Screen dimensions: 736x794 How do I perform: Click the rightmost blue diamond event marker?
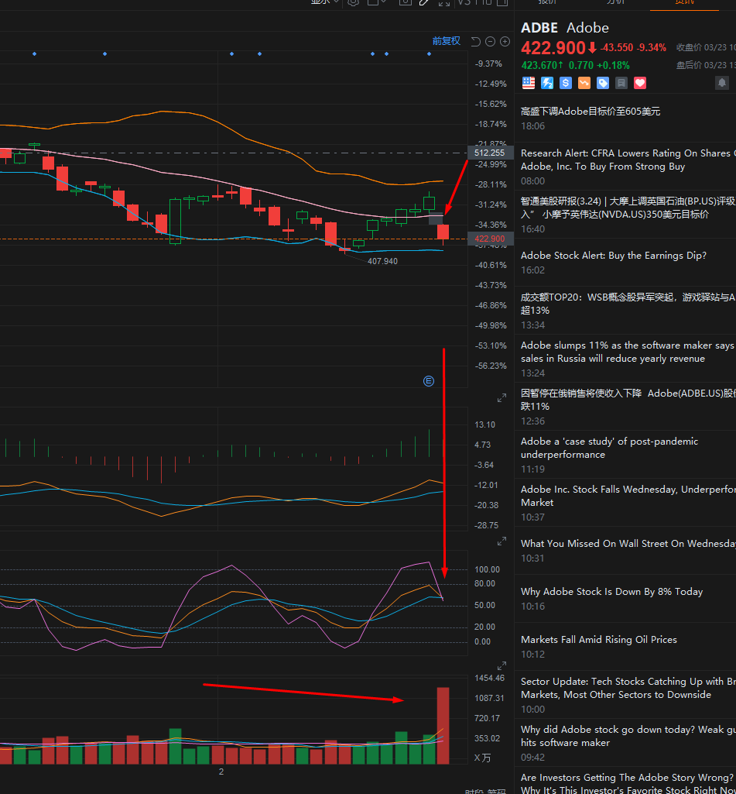pos(429,53)
